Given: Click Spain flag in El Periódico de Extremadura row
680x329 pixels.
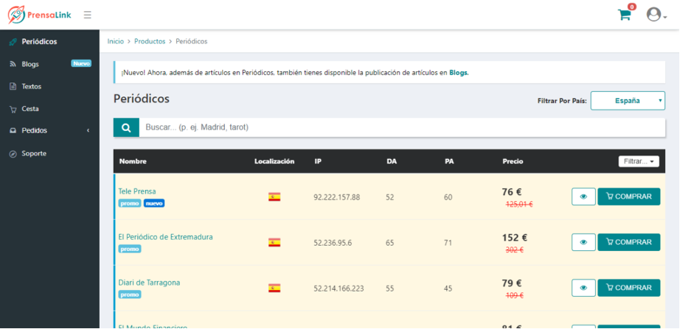Looking at the screenshot, I should (x=274, y=242).
